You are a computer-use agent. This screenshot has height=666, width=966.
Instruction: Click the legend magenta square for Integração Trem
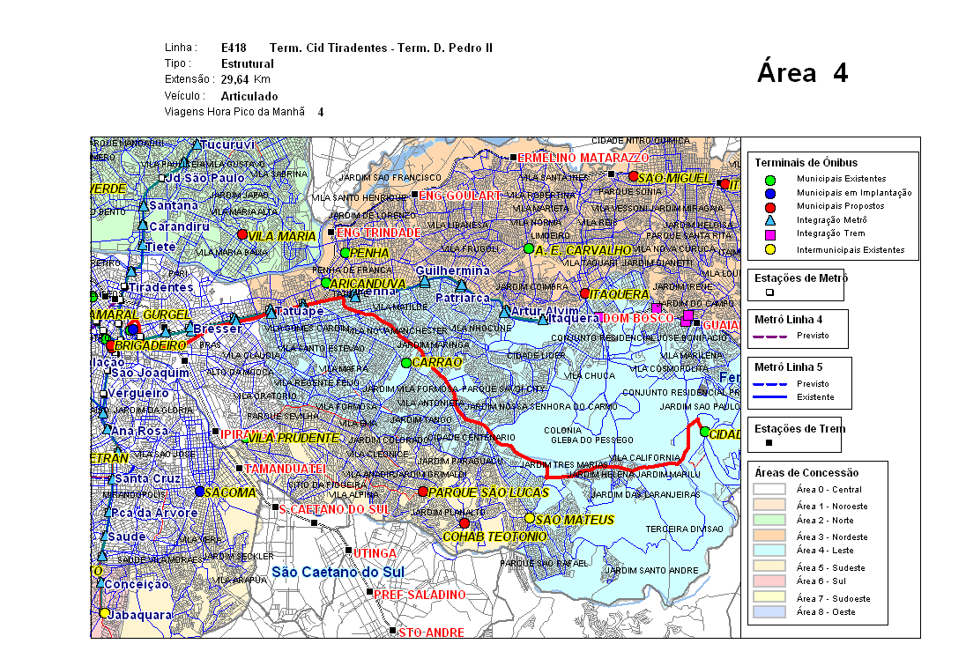coord(770,234)
